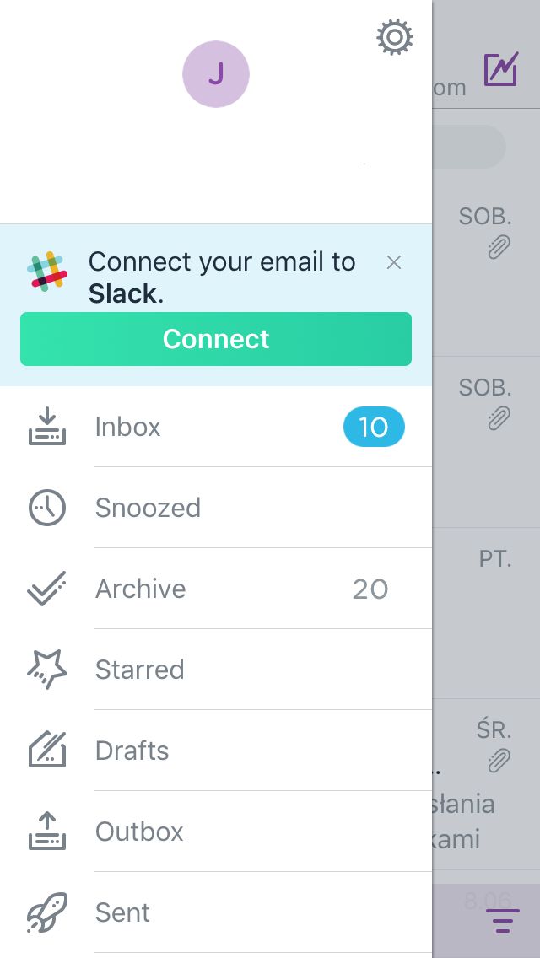This screenshot has height=958, width=540.
Task: Tap the Starred shooting star icon
Action: [47, 670]
